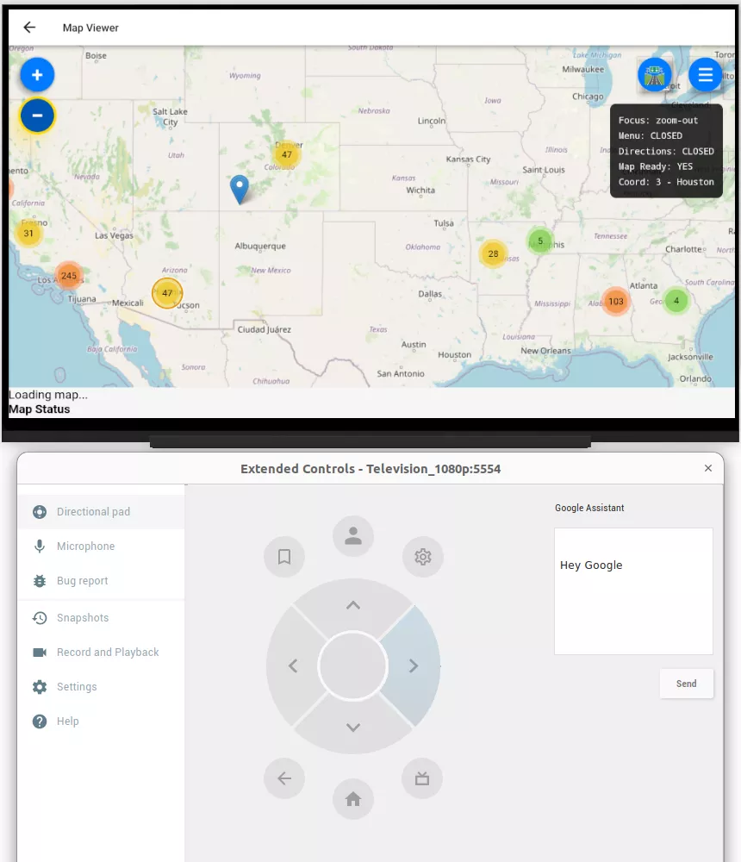Select the profile icon on the directional pad
Viewport: 741px width, 862px height.
coord(353,535)
